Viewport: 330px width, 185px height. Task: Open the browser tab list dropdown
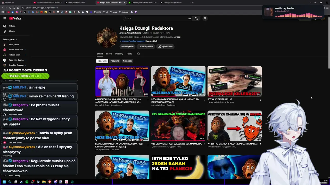pos(310,3)
